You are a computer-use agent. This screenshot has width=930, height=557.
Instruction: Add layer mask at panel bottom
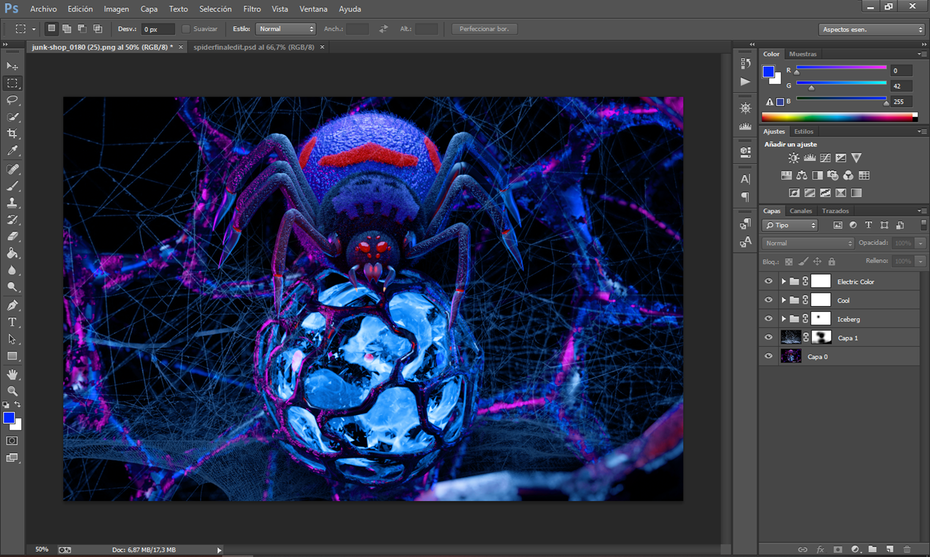click(x=838, y=549)
